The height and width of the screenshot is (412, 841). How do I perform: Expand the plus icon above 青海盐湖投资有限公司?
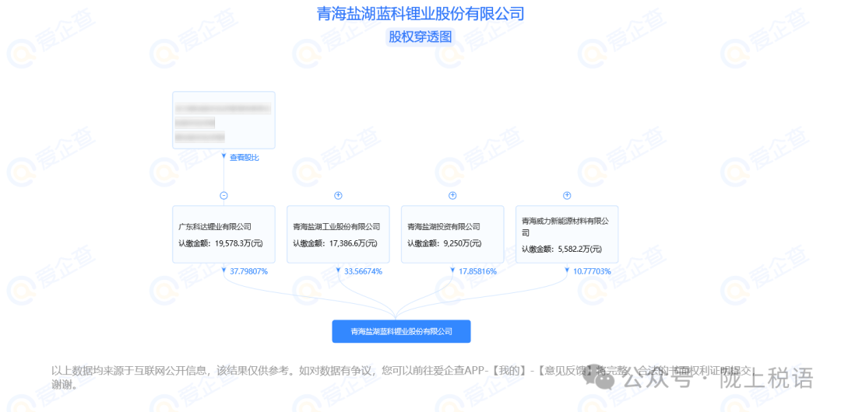click(452, 196)
